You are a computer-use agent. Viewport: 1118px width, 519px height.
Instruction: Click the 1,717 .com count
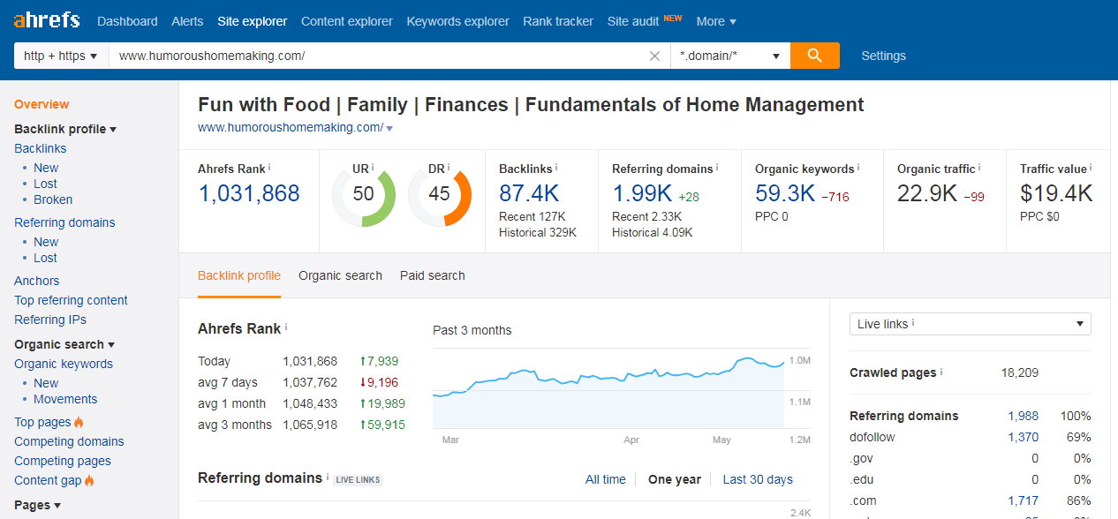(x=1024, y=500)
